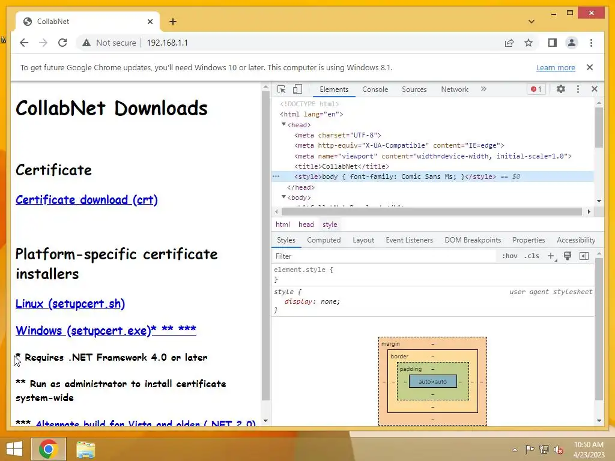Click the element.style rule block
Viewport: 615px width, 461px height.
coord(432,274)
